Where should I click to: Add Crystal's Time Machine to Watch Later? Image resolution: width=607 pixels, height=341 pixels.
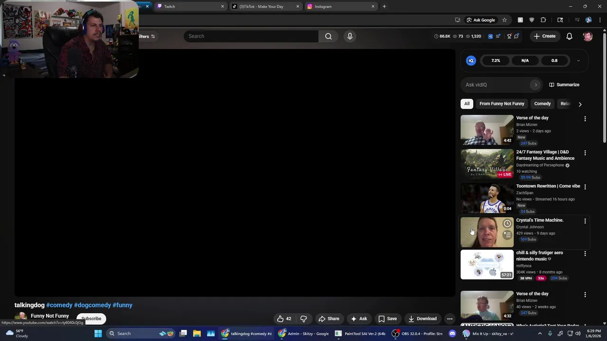(x=507, y=224)
